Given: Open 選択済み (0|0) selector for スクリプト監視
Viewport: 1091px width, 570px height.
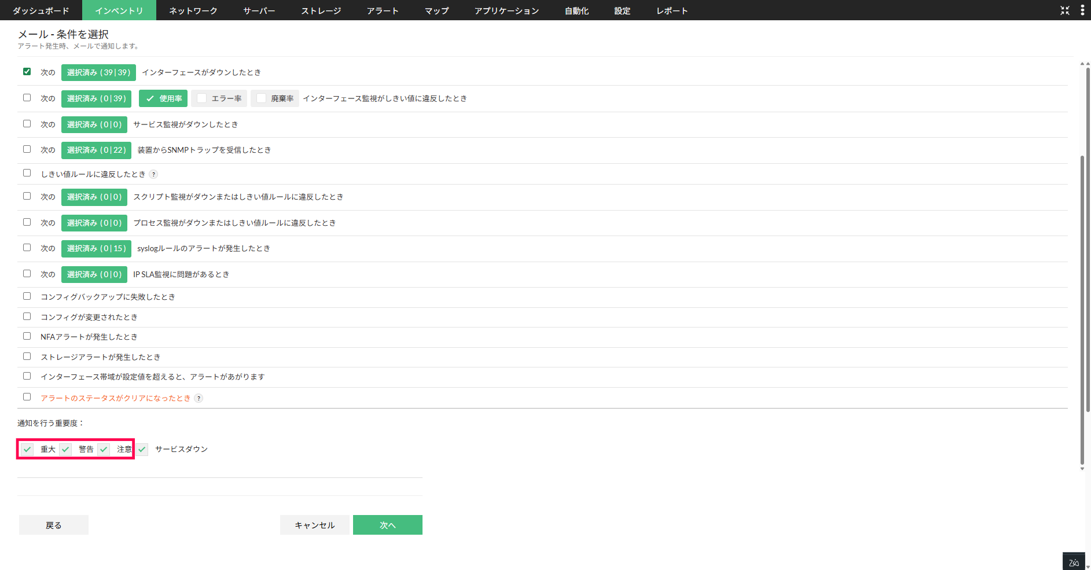Looking at the screenshot, I should click(x=94, y=197).
